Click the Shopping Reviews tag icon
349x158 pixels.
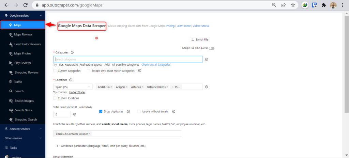point(11,73)
